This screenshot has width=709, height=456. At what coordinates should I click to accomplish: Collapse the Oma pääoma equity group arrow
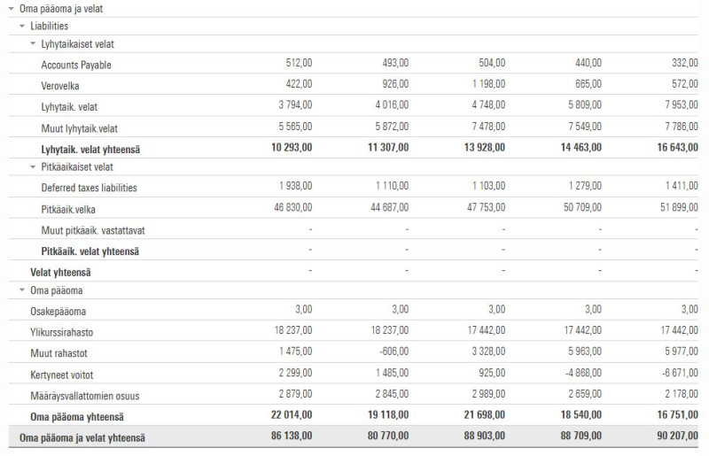pos(22,290)
